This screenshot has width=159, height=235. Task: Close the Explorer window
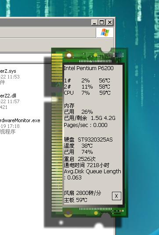(109, 22)
